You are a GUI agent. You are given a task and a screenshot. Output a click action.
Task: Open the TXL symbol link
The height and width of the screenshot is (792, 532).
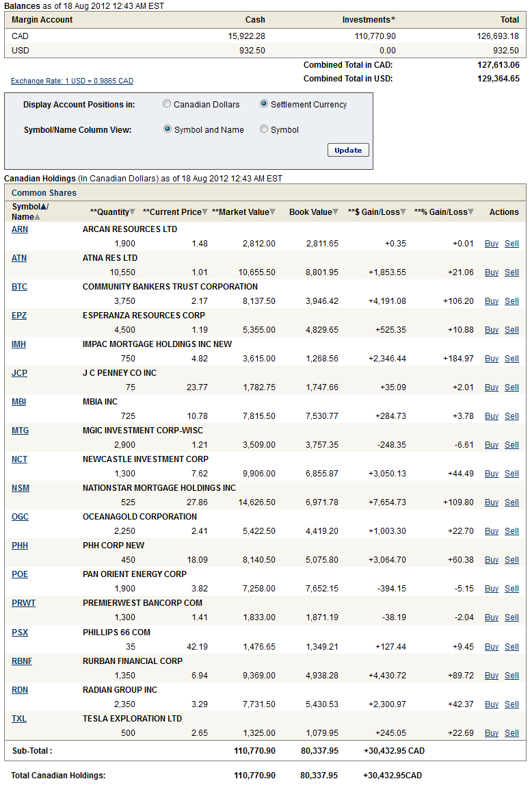19,719
